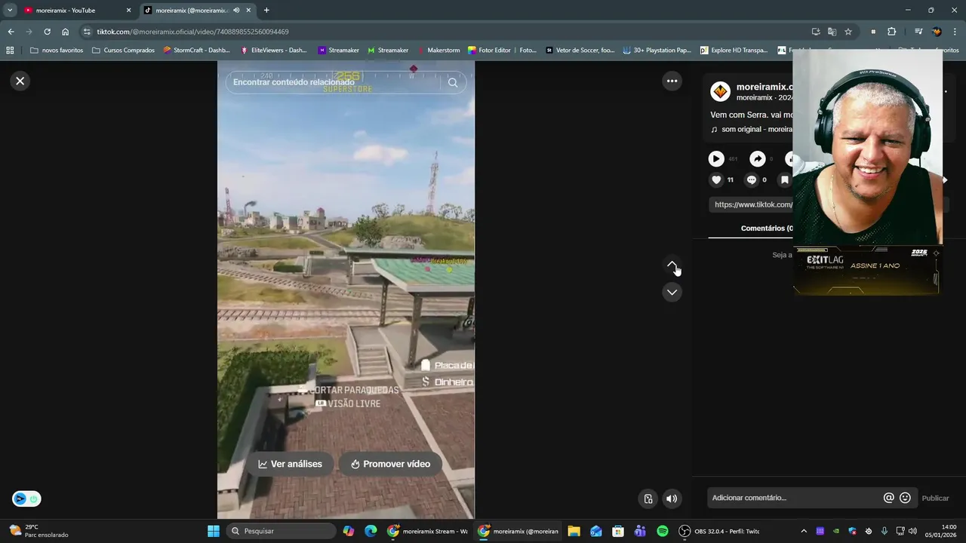Click the floating blue widget at bottom left

(x=26, y=499)
